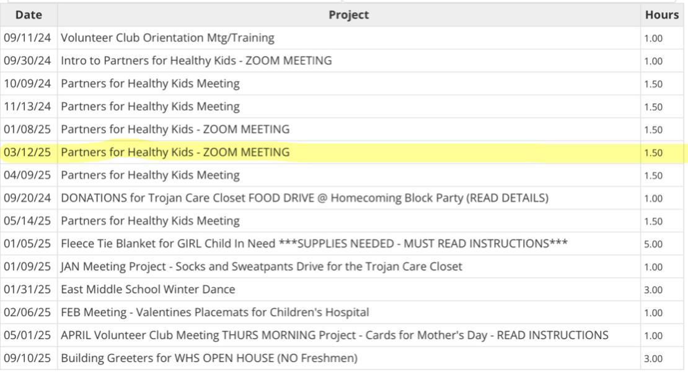Image resolution: width=688 pixels, height=375 pixels.
Task: Click the Project column header
Action: point(348,15)
